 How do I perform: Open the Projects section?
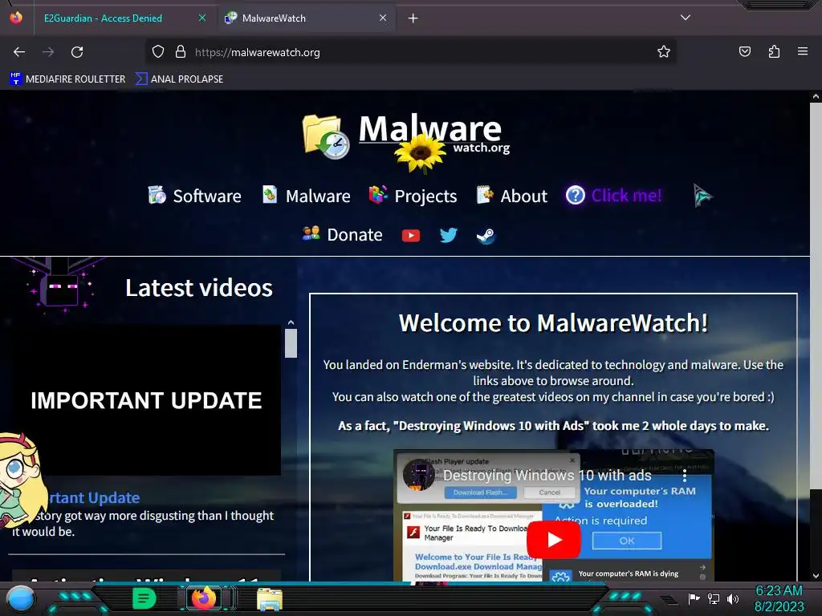point(413,196)
